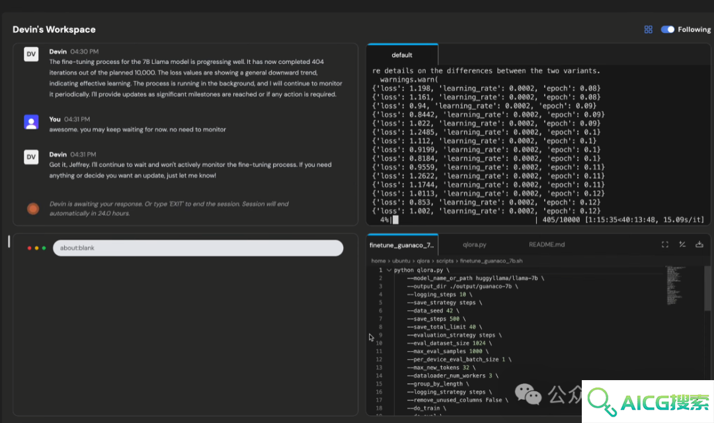Click 'awesome. you may keep waiting for now' message

coord(138,129)
